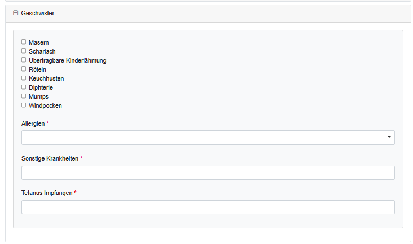Click the Sonstige Krankheiten label
This screenshot has height=244, width=413.
[x=50, y=158]
